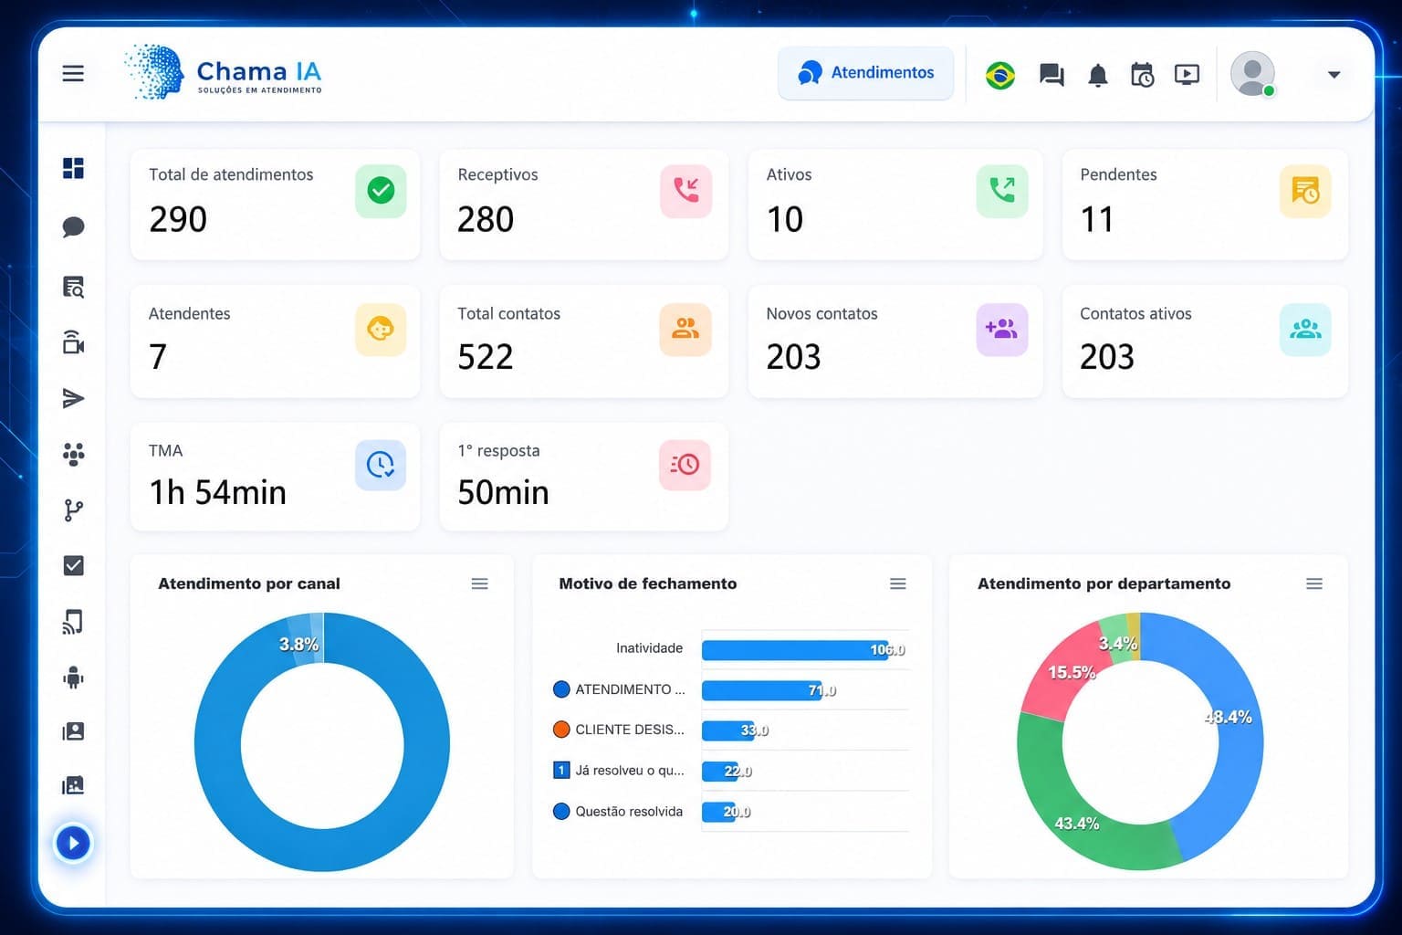Open the chat messages icon in header
Image resolution: width=1402 pixels, height=935 pixels.
(x=1051, y=75)
